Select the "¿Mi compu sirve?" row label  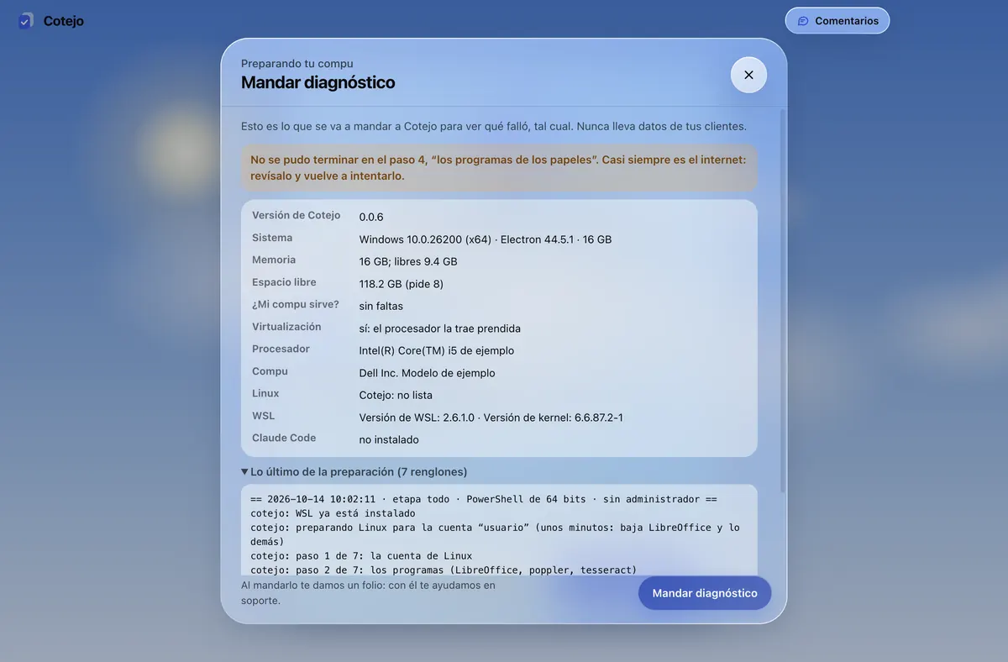[x=296, y=304]
